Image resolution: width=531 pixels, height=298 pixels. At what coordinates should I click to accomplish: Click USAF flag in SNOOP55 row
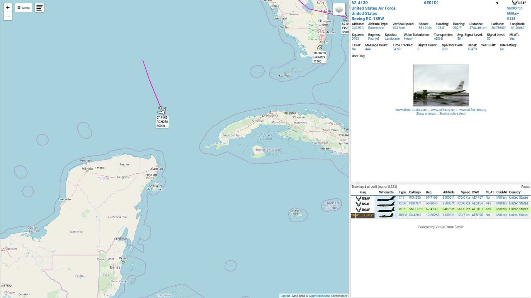point(363,210)
